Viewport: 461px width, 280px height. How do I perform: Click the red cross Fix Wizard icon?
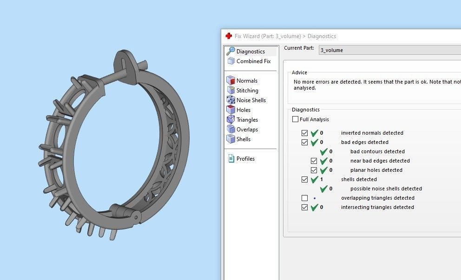(x=229, y=36)
